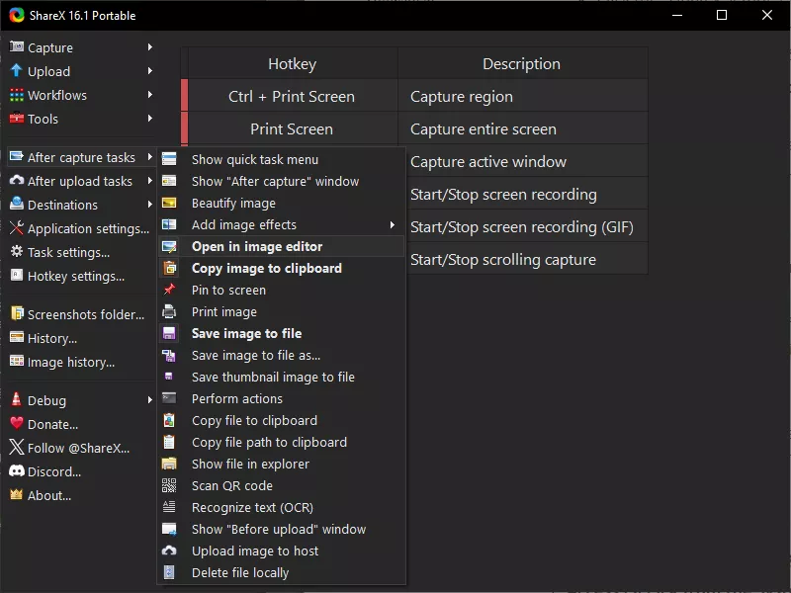The height and width of the screenshot is (593, 791).
Task: Click the After upload tasks cloud icon
Action: point(17,181)
